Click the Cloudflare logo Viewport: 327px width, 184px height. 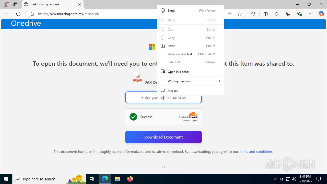coord(188,115)
